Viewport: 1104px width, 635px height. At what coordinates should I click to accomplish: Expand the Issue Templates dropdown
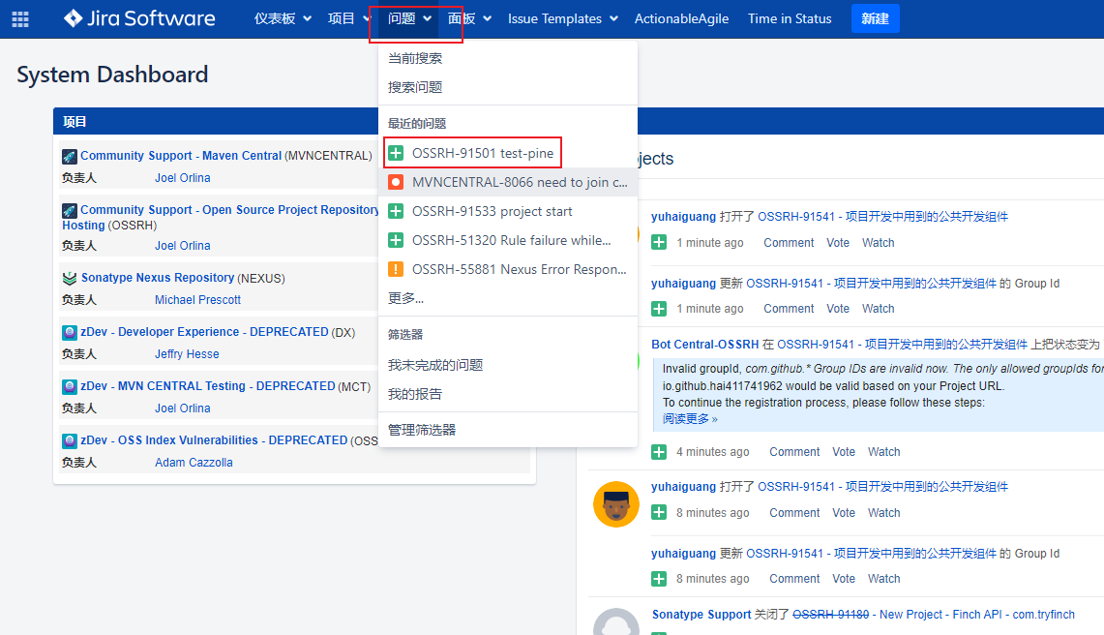[562, 18]
